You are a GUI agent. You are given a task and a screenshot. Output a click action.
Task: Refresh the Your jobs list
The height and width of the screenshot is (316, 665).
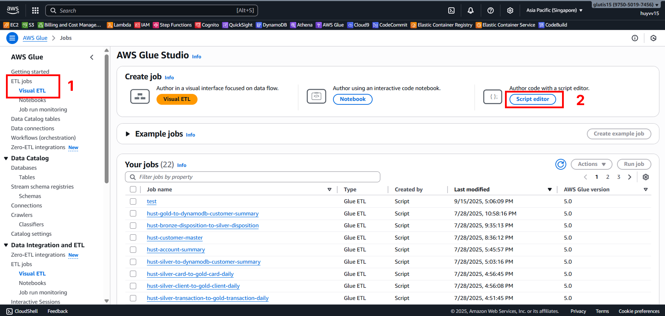(x=561, y=164)
